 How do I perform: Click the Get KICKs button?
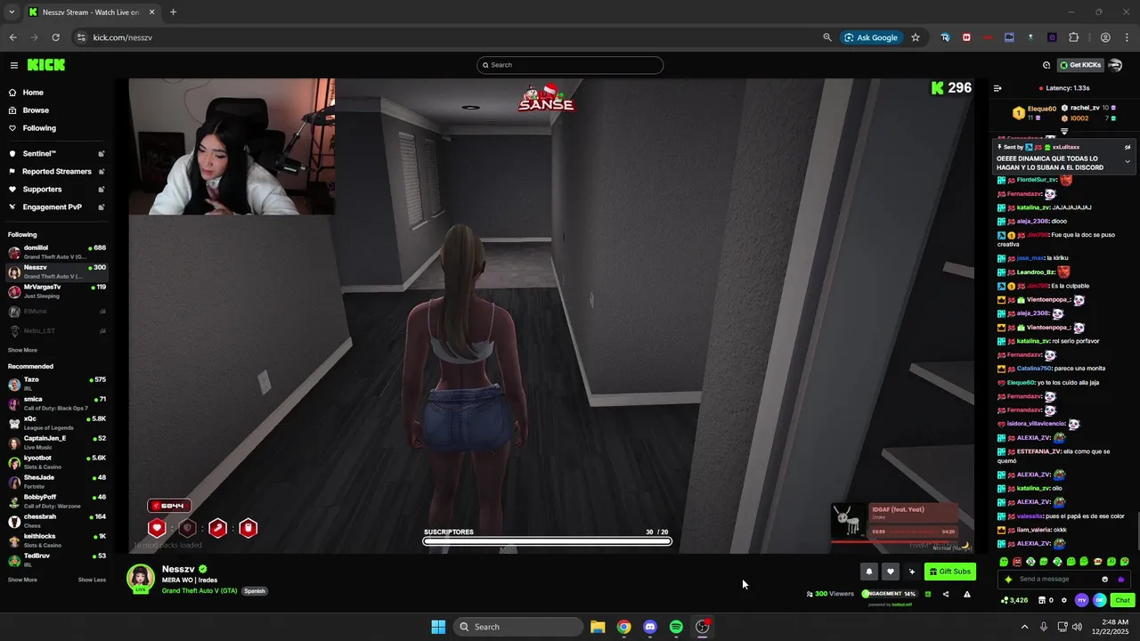(1080, 65)
